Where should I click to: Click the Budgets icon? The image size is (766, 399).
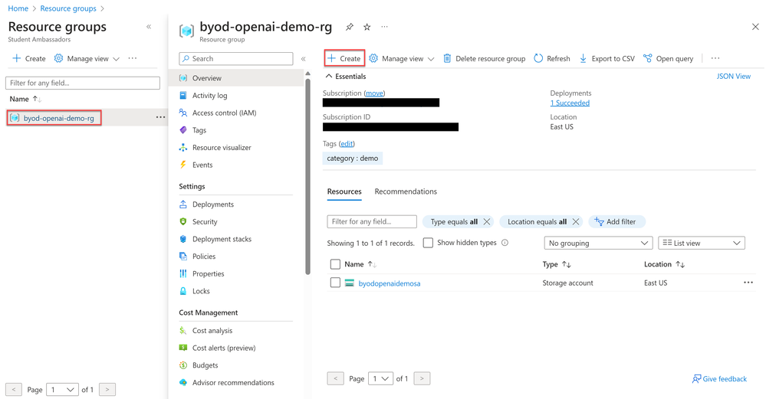183,365
